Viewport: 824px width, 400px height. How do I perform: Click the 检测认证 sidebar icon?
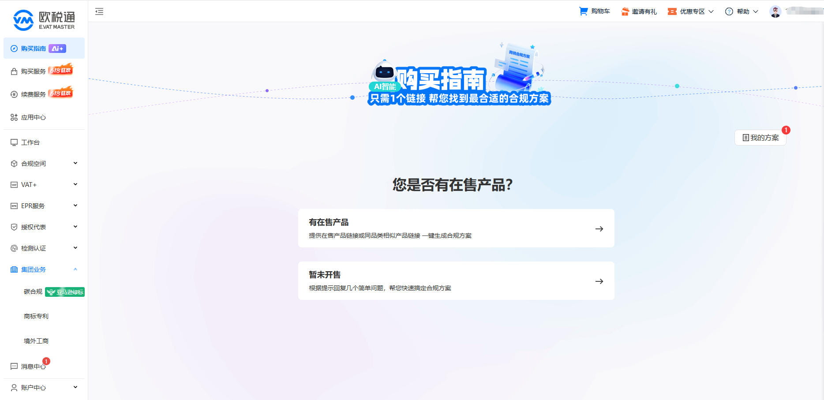click(14, 248)
